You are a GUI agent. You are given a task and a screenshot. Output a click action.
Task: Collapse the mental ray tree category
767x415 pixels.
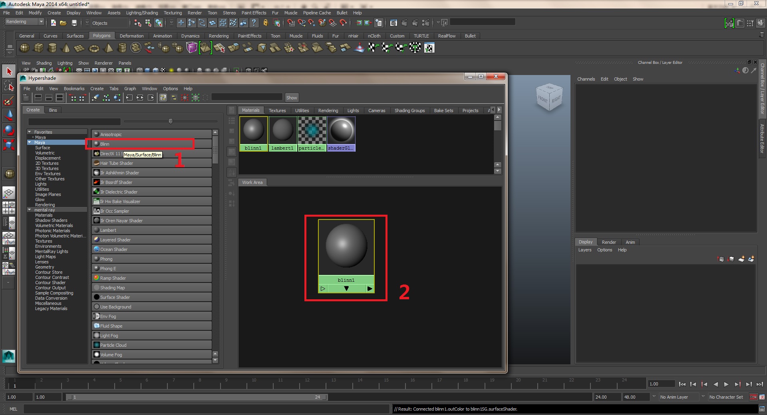click(x=30, y=209)
